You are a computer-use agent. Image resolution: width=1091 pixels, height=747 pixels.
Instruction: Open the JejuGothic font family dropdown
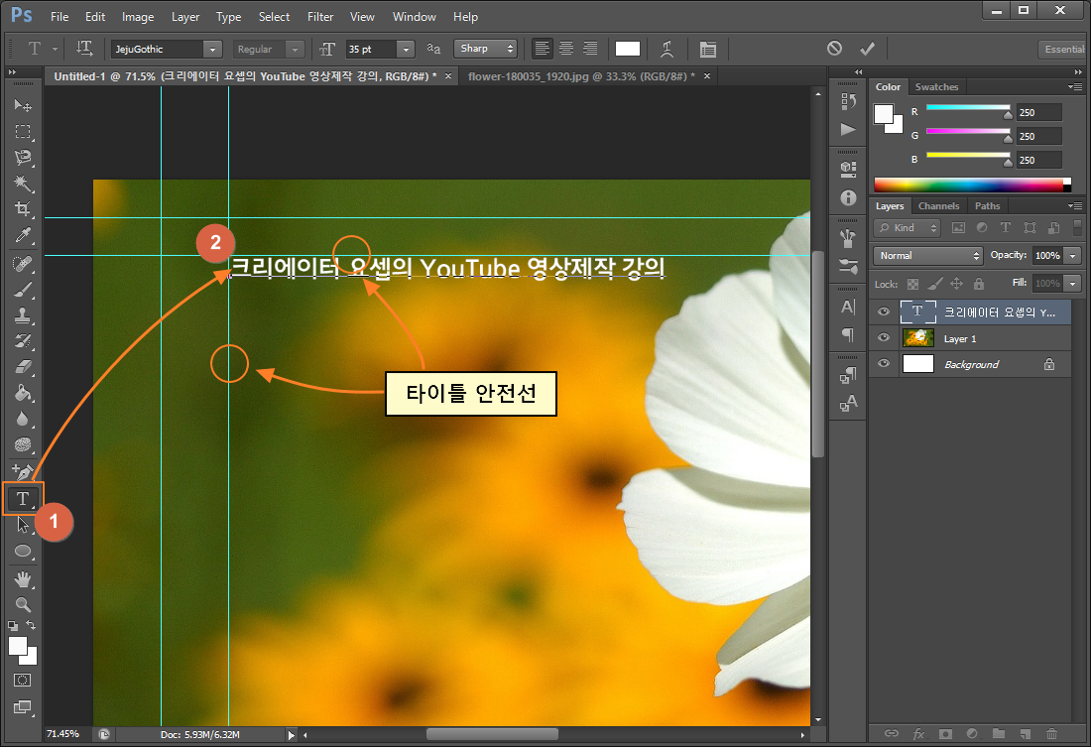(x=213, y=49)
